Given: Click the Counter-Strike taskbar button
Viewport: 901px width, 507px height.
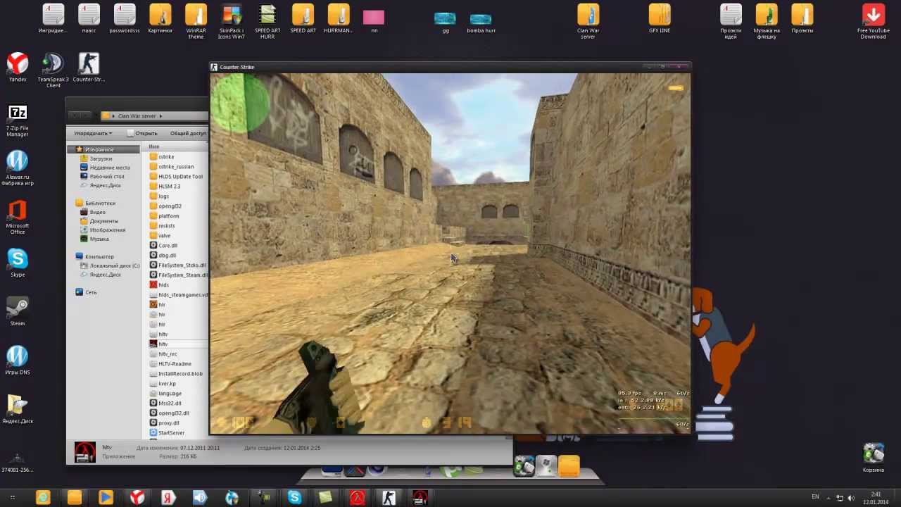Looking at the screenshot, I should tap(389, 498).
